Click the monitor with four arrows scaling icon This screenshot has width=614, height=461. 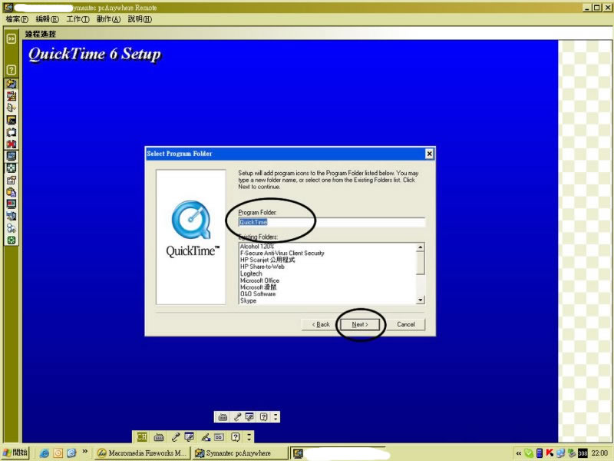click(x=12, y=168)
